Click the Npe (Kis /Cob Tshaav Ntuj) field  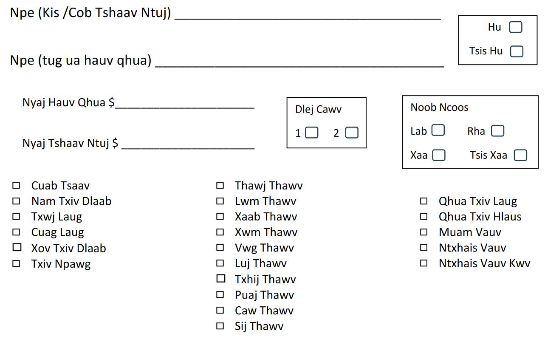pyautogui.click(x=308, y=15)
